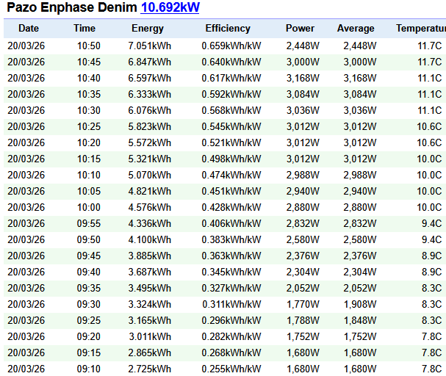Select the 2,988W power value
Viewport: 446px width, 376px height.
(x=303, y=175)
